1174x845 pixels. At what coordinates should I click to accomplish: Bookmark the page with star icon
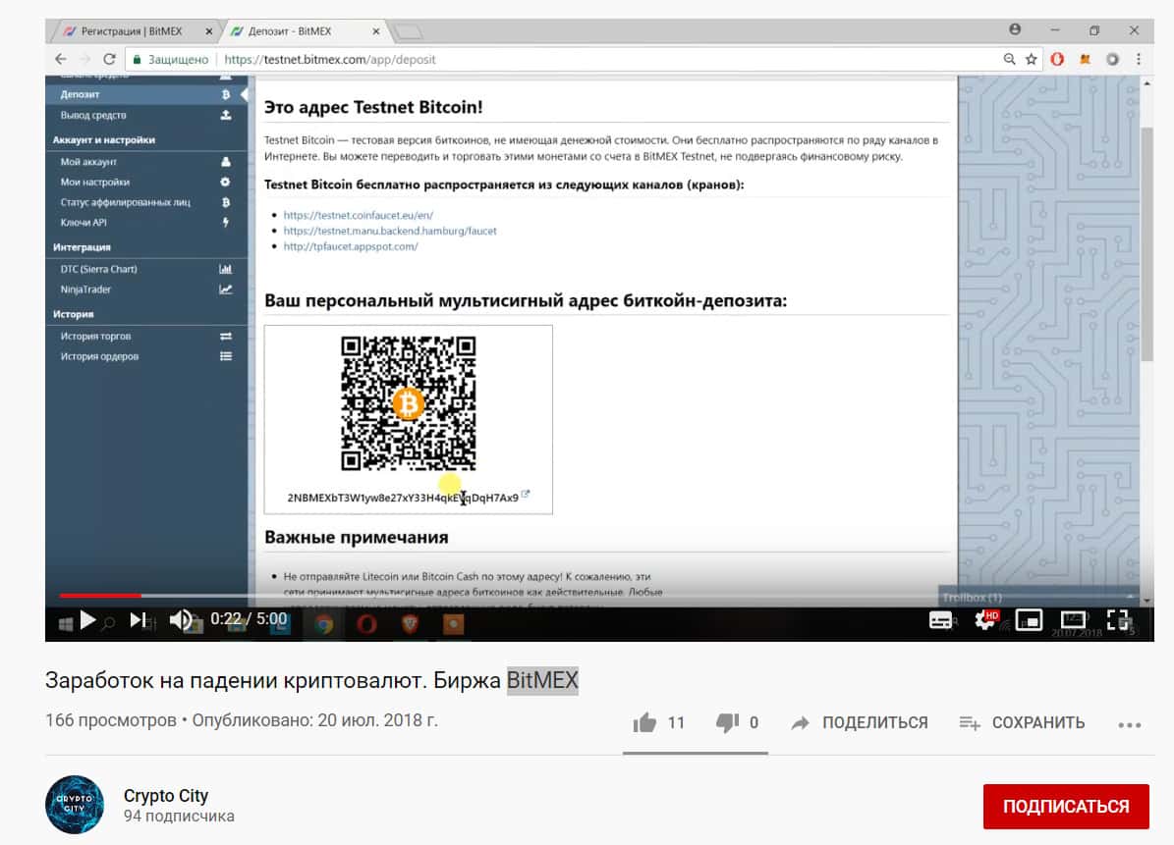pyautogui.click(x=1031, y=59)
